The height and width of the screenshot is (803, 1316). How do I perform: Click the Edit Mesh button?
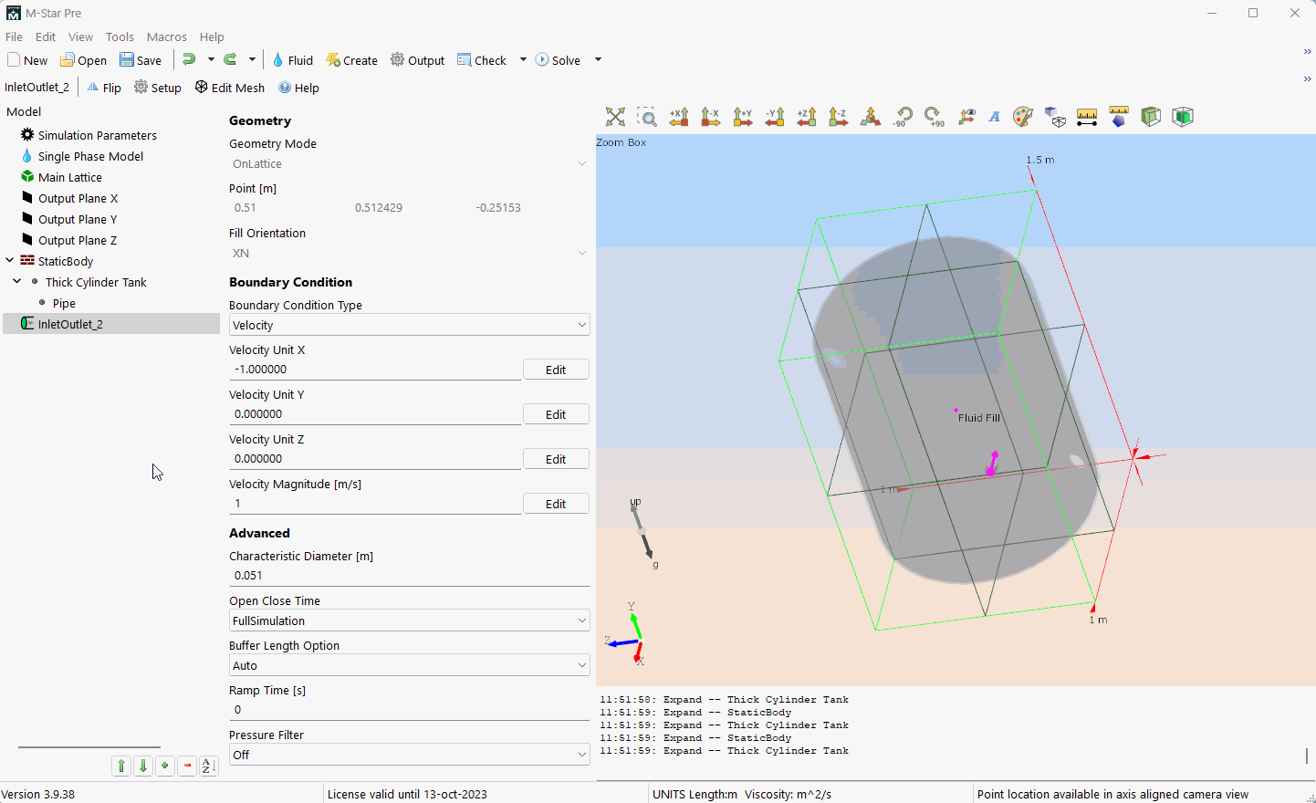[229, 88]
